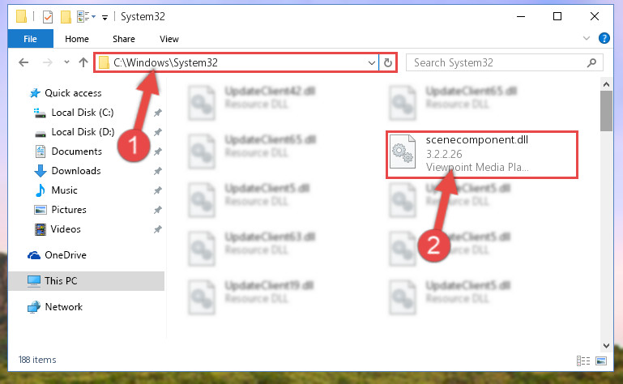The height and width of the screenshot is (384, 623).
Task: Expand the address bar history dropdown
Action: click(372, 63)
